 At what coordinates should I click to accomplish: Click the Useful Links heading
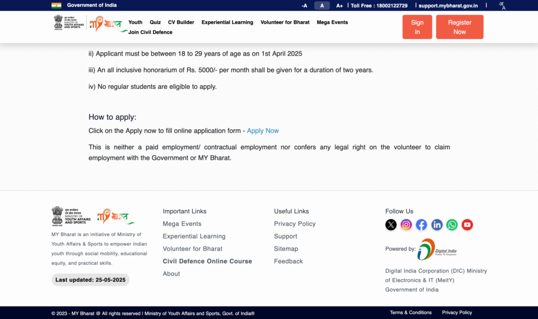tap(291, 211)
